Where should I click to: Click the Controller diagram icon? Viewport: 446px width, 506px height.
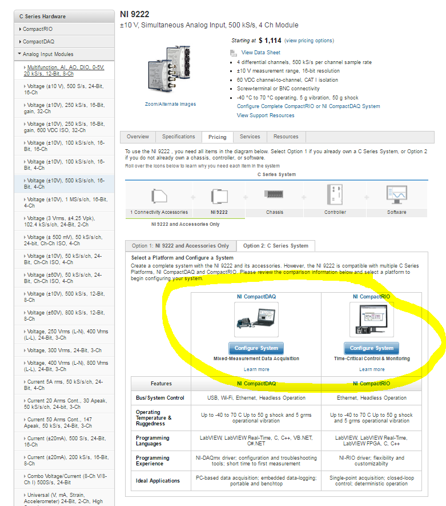click(335, 194)
